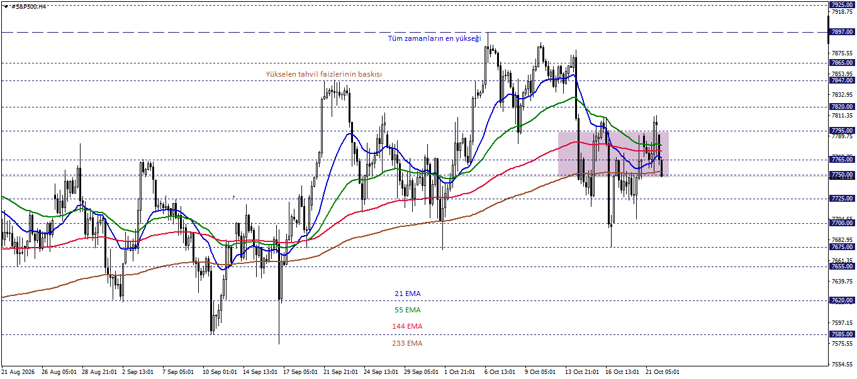Viewport: 857px width, 379px height.
Task: Click the 14 Sep 13:01 time label
Action: pyautogui.click(x=260, y=372)
